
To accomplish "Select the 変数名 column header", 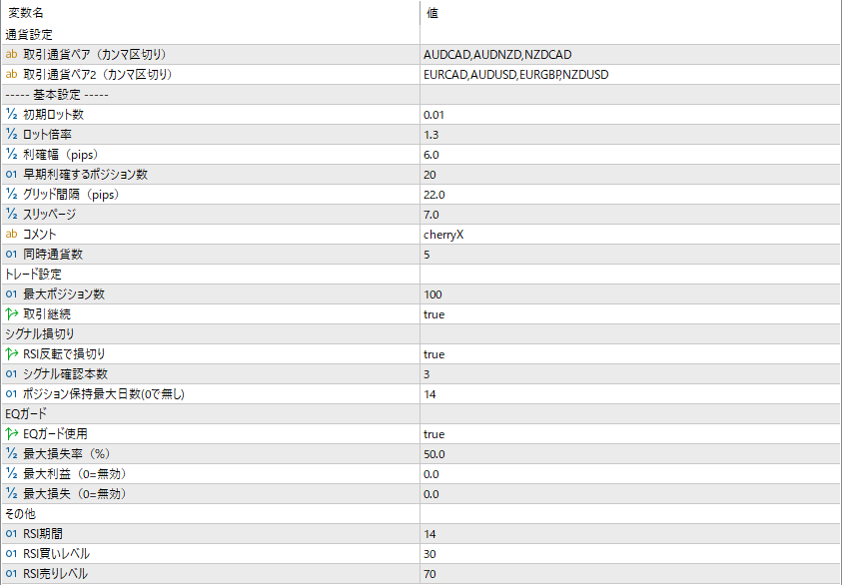I will tap(26, 13).
